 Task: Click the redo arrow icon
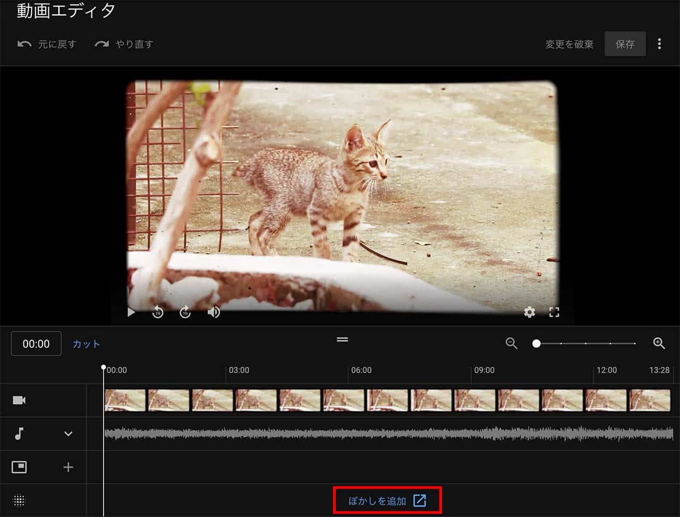click(101, 44)
